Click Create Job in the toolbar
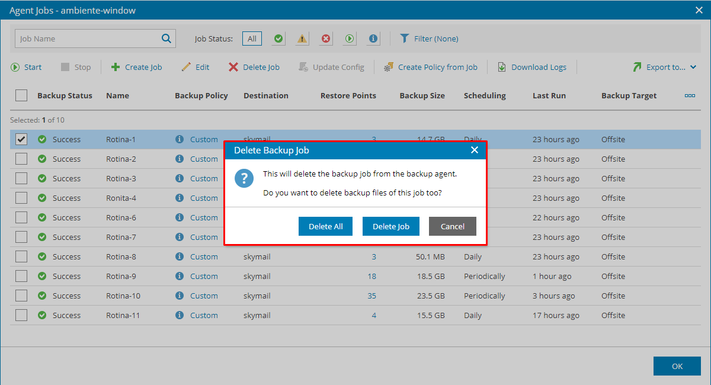 [137, 67]
